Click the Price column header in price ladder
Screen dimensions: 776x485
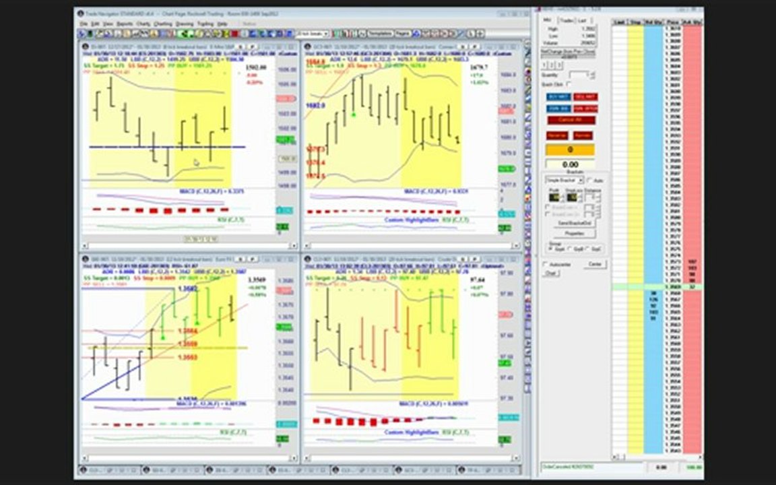(x=672, y=22)
